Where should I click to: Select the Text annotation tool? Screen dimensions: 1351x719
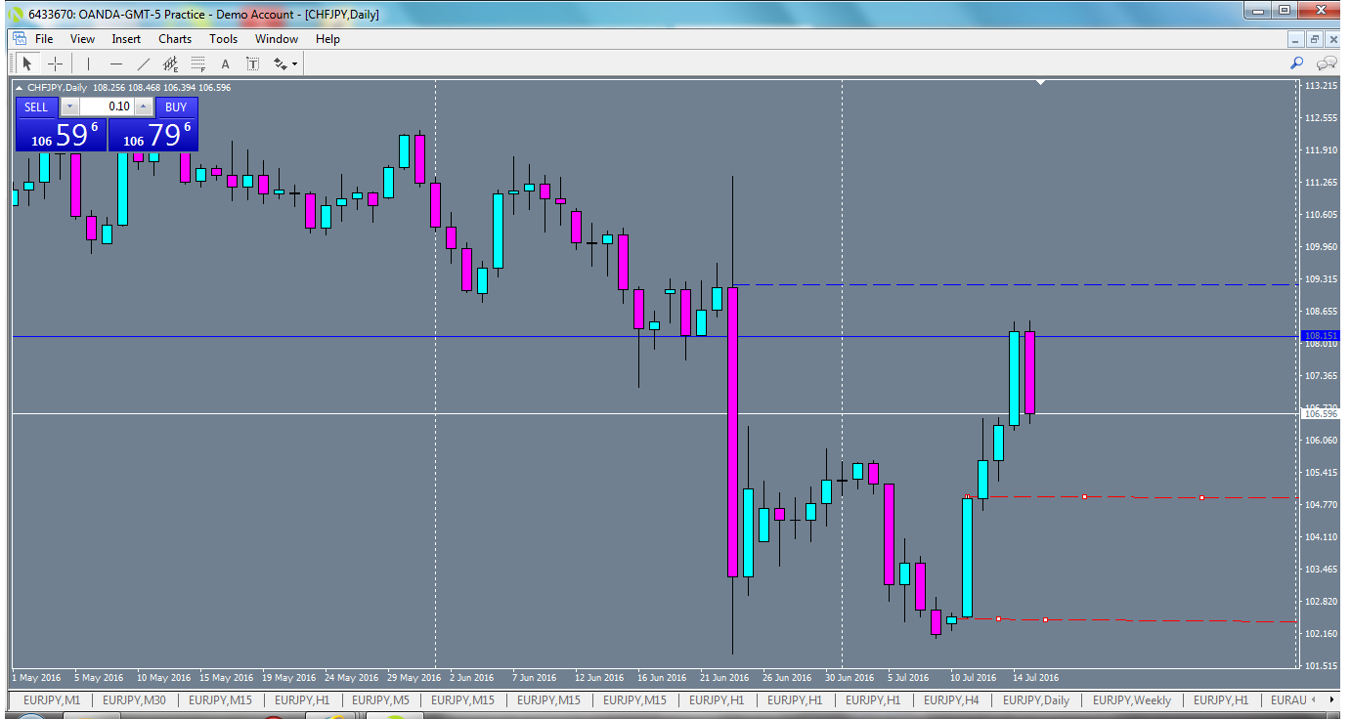[225, 63]
